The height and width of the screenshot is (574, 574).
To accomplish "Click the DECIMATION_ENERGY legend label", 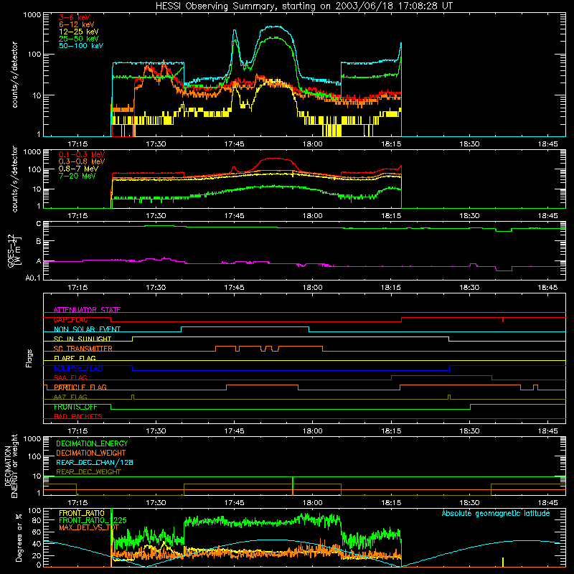I will [x=92, y=443].
